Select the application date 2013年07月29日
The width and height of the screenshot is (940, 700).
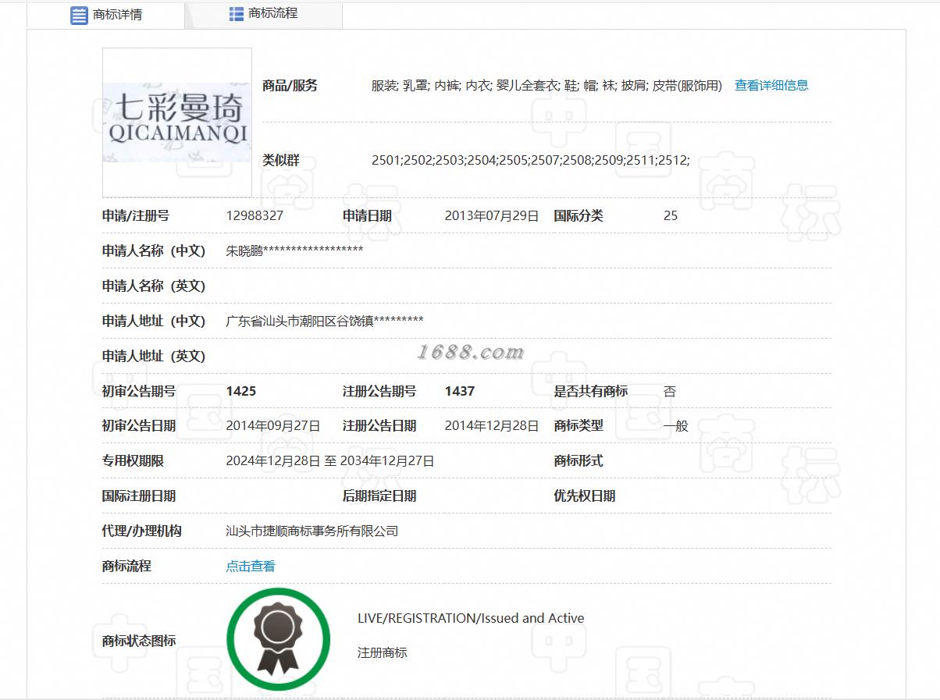tap(492, 216)
